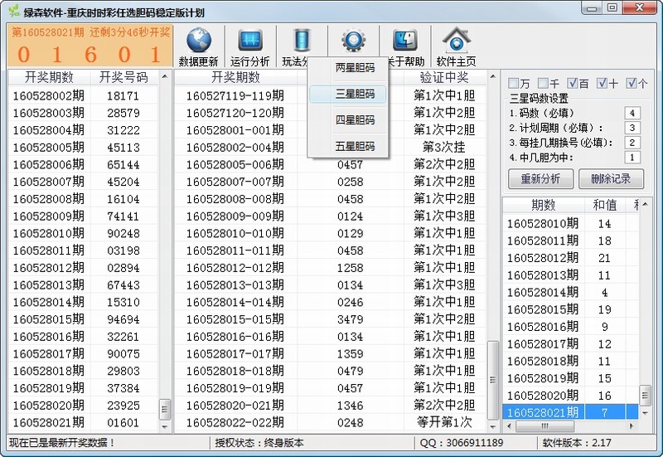Select 两星胆码 from the dropdown menu
Image resolution: width=663 pixels, height=457 pixels.
355,68
